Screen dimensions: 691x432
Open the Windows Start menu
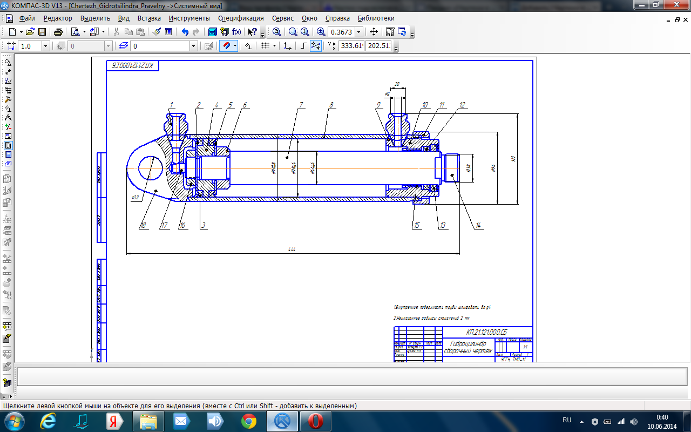13,421
